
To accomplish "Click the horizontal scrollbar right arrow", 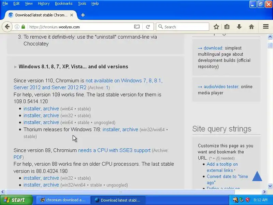I will (264, 192).
